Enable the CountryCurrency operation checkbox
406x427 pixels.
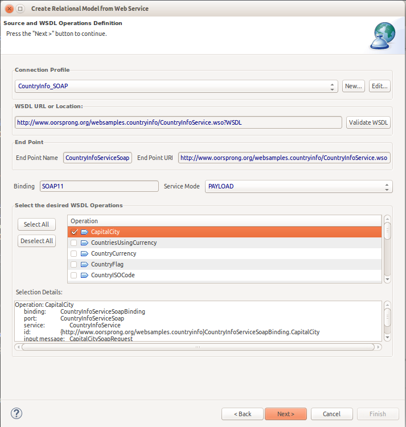coord(74,253)
